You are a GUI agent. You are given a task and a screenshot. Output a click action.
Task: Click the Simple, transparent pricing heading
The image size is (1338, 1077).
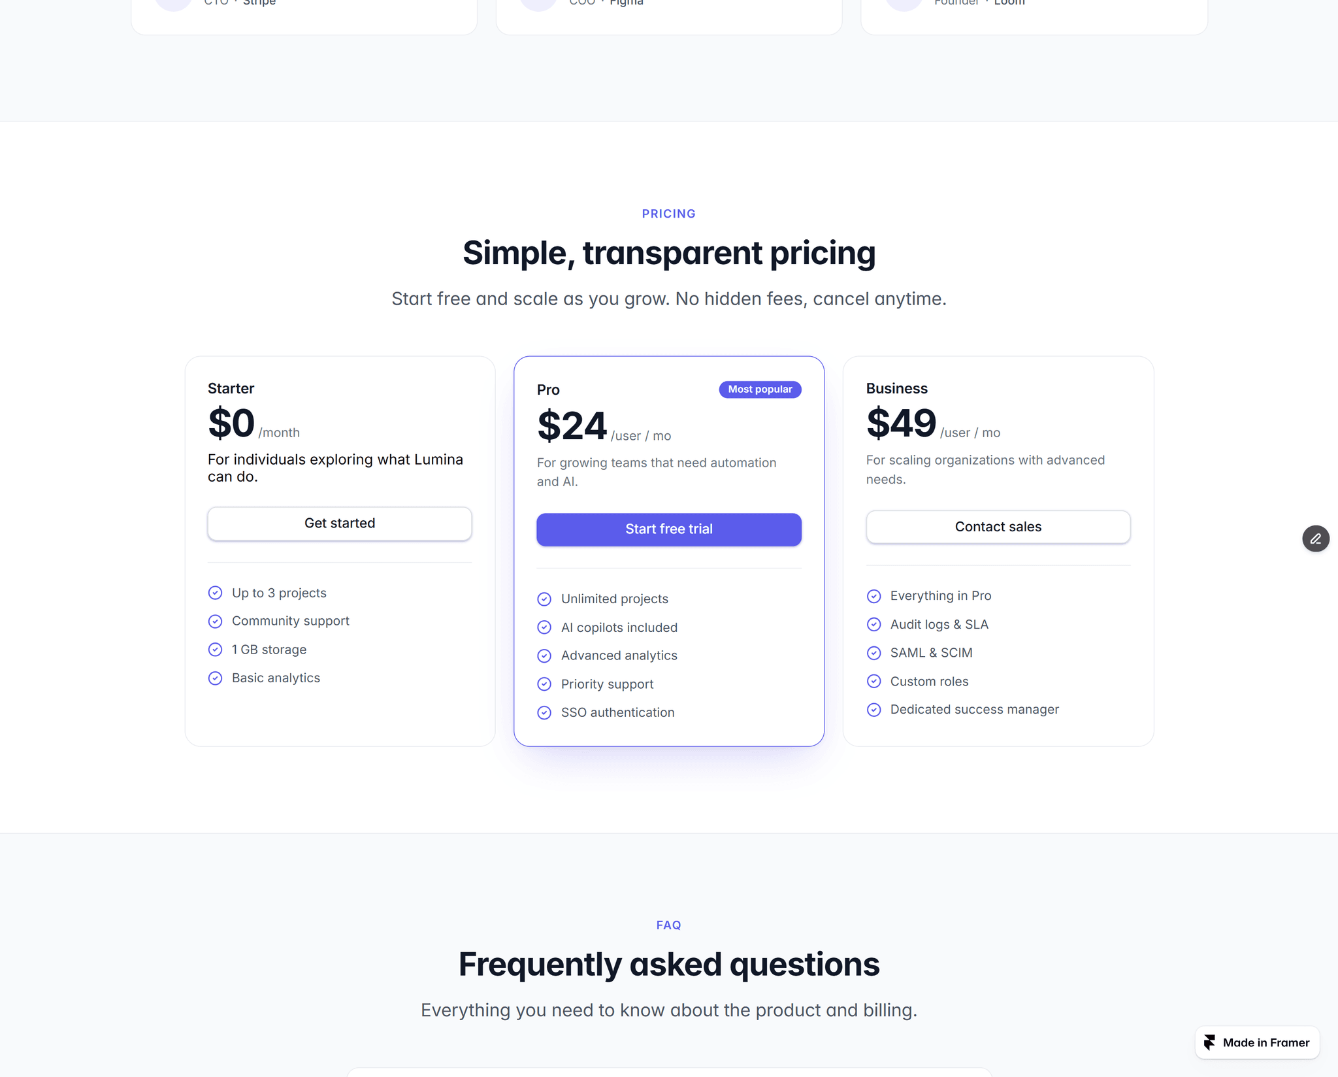[x=669, y=253]
